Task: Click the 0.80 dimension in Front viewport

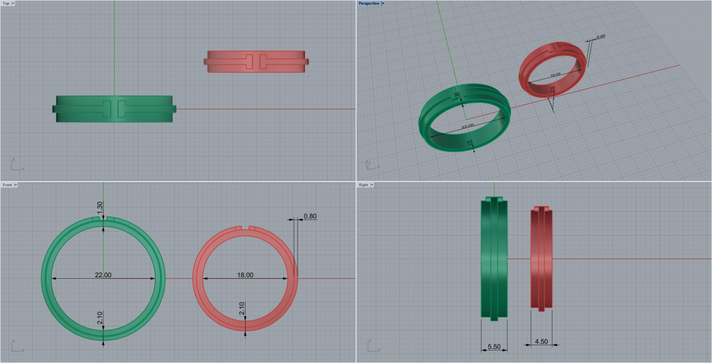Action: pos(310,216)
